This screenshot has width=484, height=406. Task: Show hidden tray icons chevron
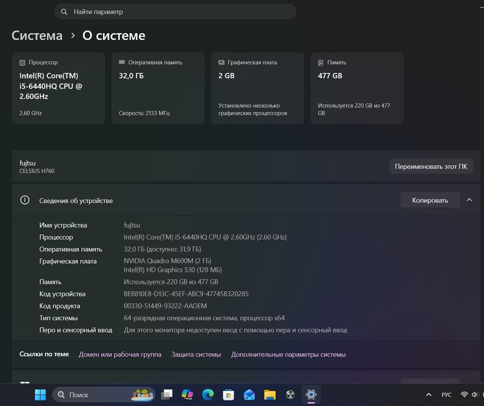[429, 394]
